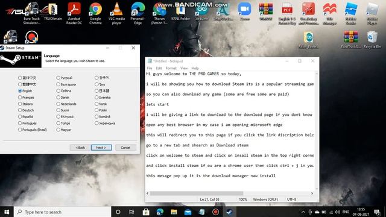Click the Steam icon in the taskbar

click(229, 212)
